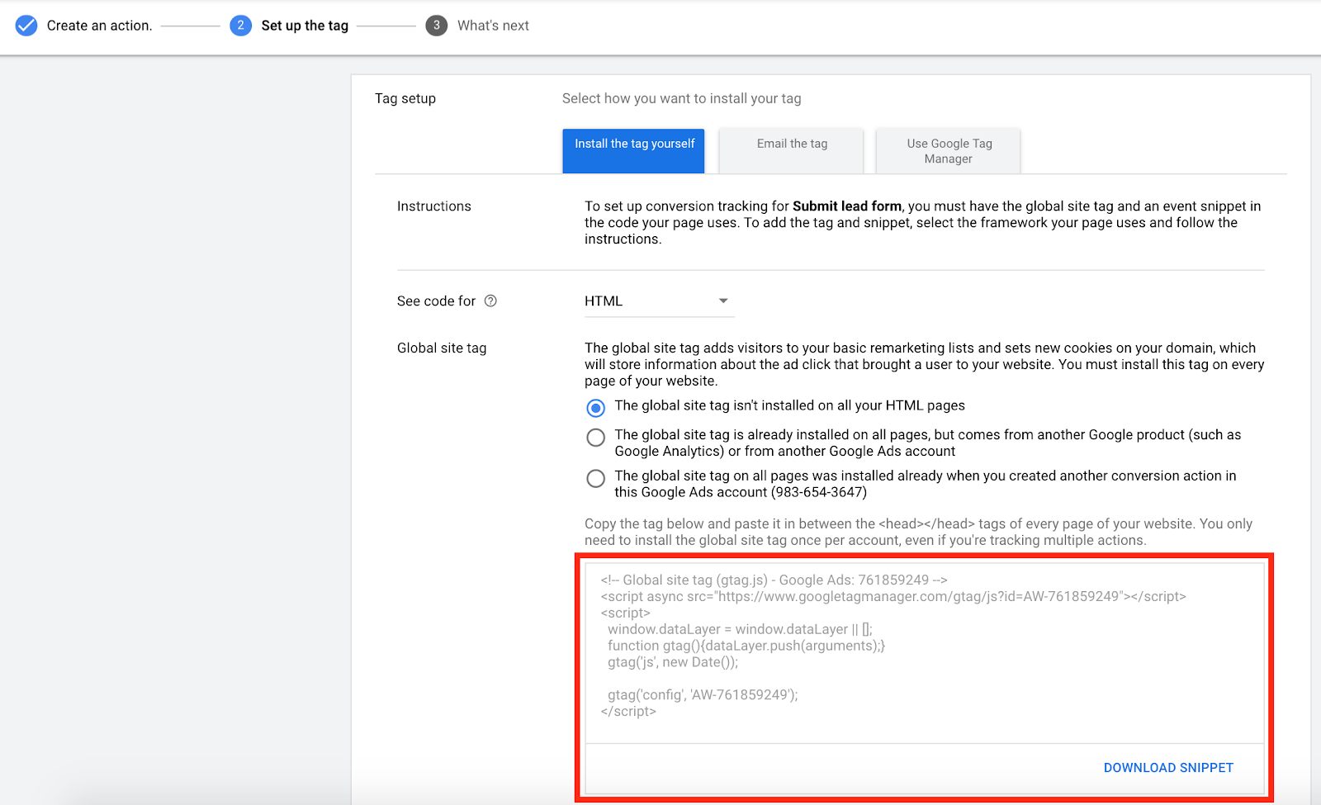
Task: Click the 'Tag setup' heading
Action: (405, 98)
